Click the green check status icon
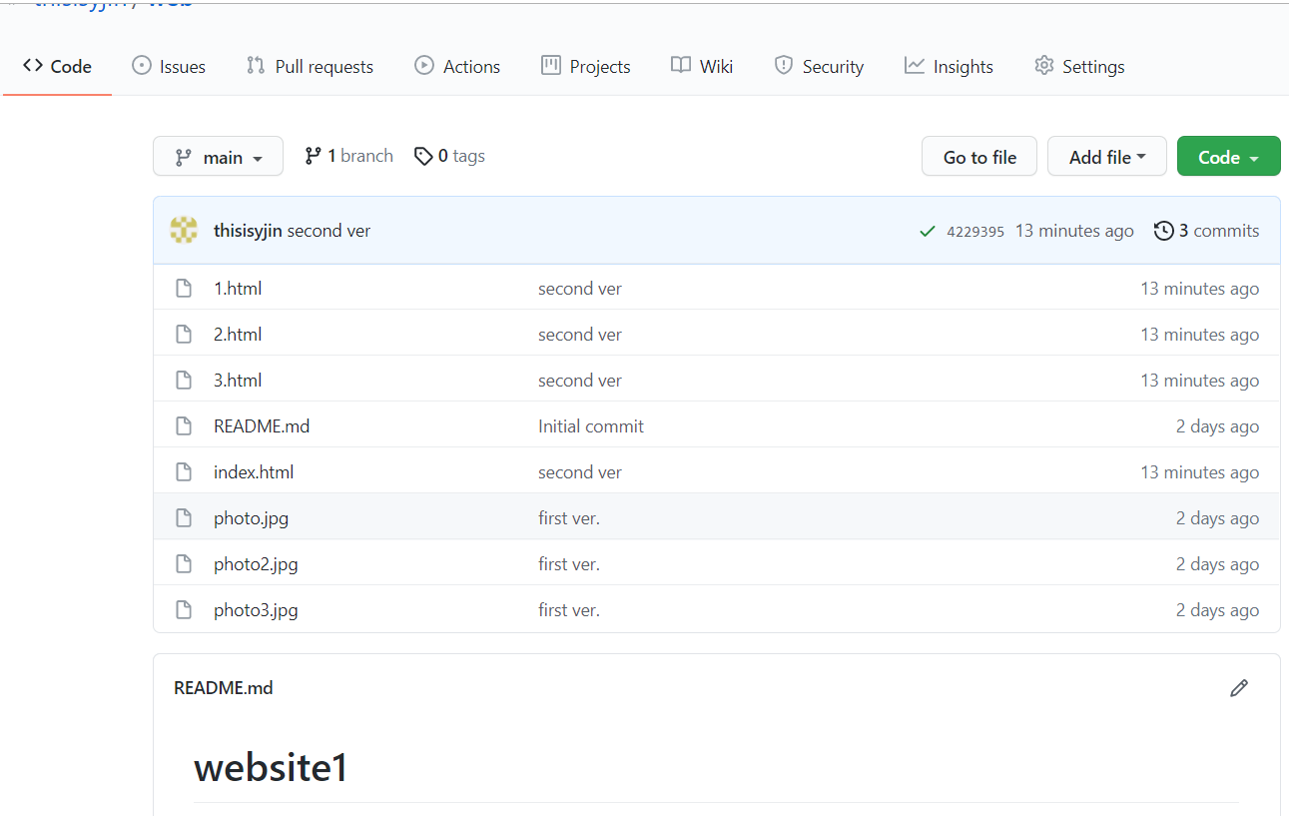 pyautogui.click(x=928, y=232)
